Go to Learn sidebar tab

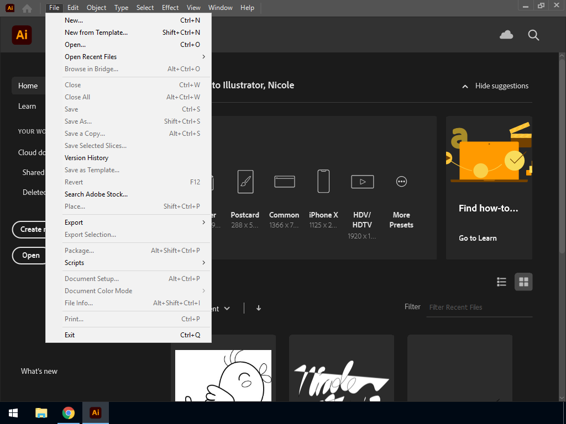(27, 107)
